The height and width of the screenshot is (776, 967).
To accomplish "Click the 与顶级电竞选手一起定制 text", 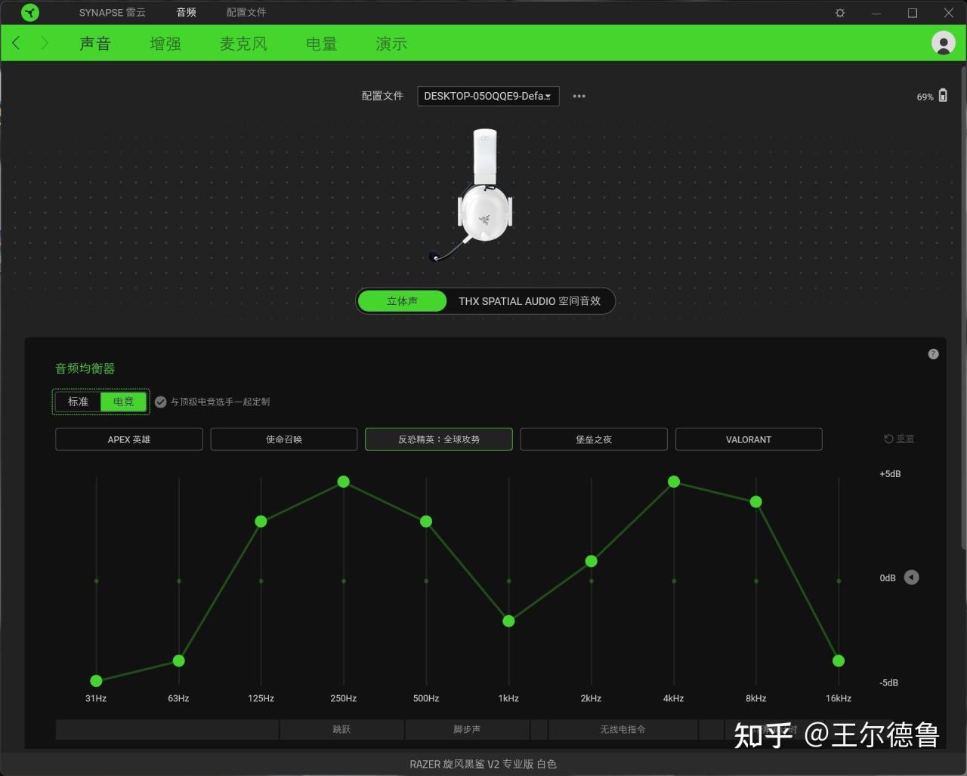I will 220,402.
